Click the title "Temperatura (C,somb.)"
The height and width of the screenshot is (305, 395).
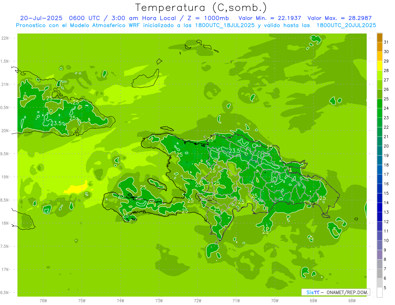coord(201,7)
